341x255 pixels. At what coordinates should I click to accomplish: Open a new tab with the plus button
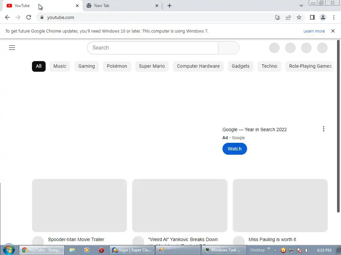(x=170, y=6)
